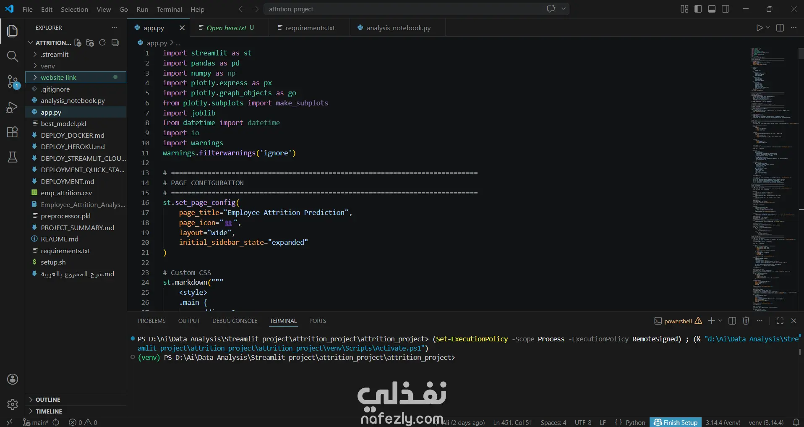Click New Folder icon in Explorer header

[90, 42]
